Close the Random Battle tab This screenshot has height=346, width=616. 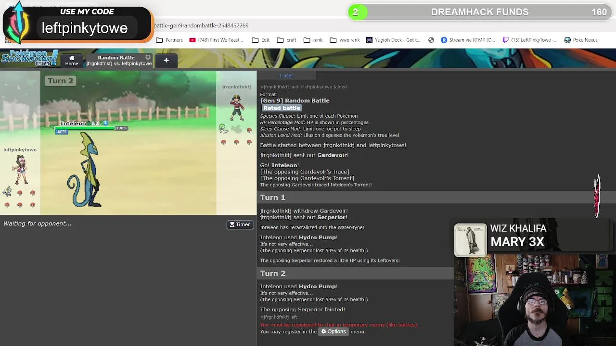tap(148, 57)
